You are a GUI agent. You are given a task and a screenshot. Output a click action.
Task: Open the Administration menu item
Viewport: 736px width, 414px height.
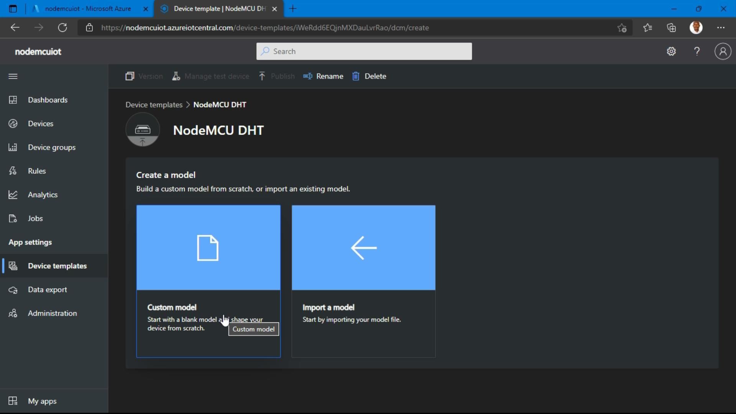(53, 313)
